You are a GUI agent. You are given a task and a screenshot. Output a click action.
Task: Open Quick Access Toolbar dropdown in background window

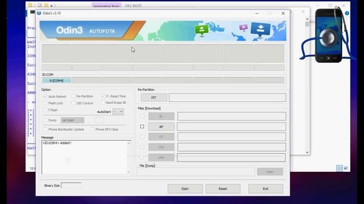(51, 6)
